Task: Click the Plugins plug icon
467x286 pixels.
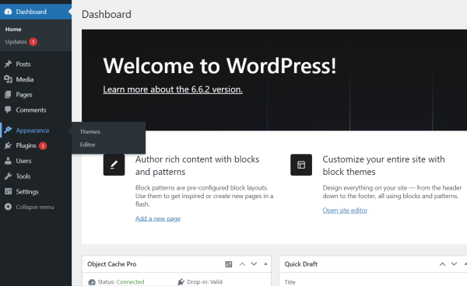Action: click(x=8, y=145)
